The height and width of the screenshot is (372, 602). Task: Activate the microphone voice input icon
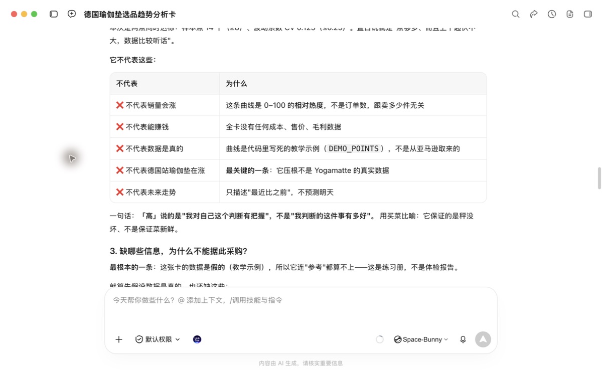point(463,339)
